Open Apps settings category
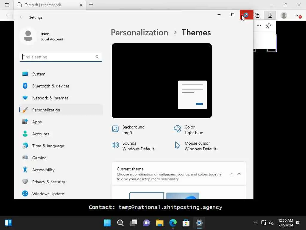306x230 pixels. click(61, 122)
